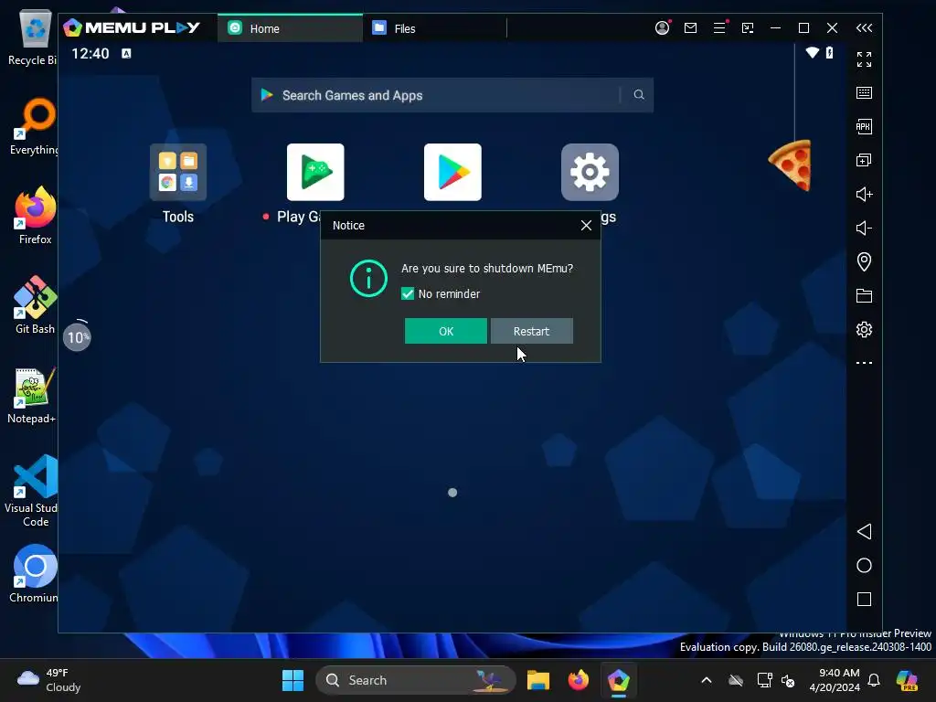Image resolution: width=936 pixels, height=702 pixels.
Task: Click the pizza slice promo icon
Action: (791, 165)
